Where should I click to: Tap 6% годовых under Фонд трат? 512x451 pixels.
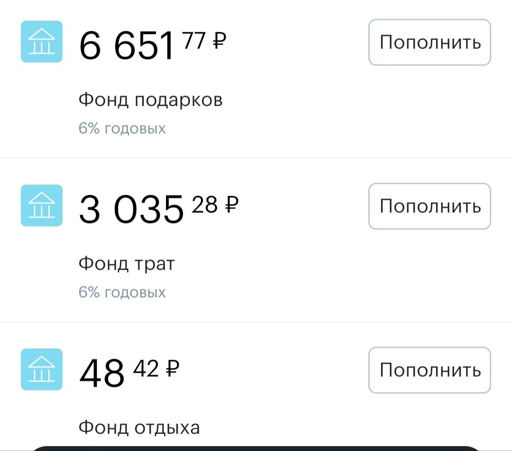[122, 292]
